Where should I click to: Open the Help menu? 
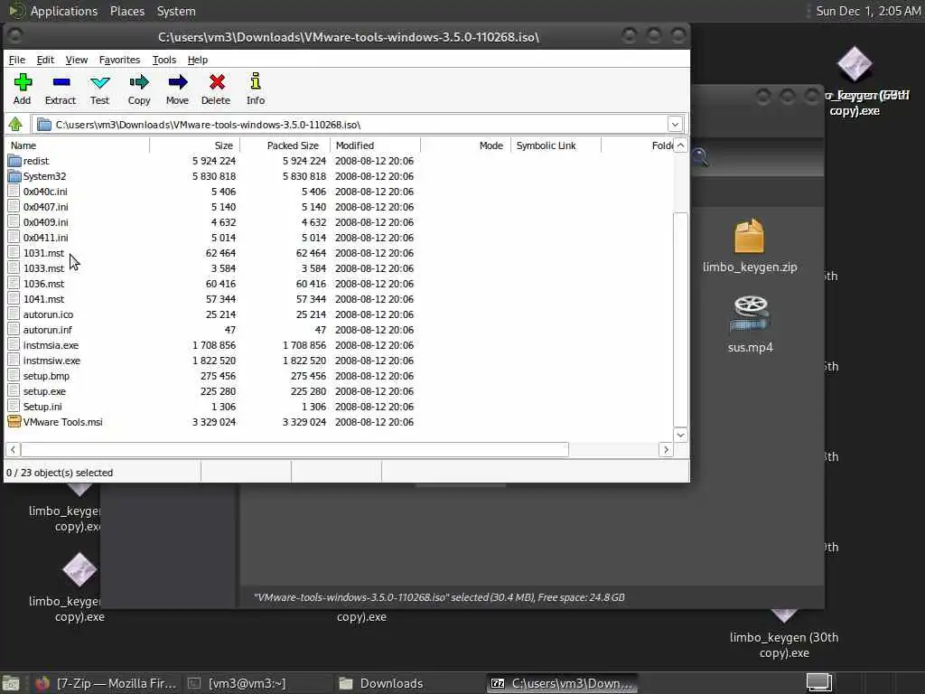pyautogui.click(x=198, y=60)
